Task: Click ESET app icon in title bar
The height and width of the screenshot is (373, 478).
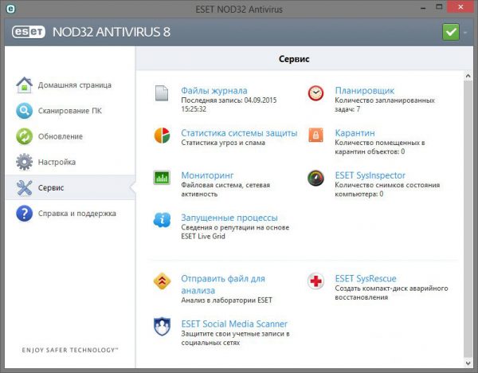Action: (10, 9)
